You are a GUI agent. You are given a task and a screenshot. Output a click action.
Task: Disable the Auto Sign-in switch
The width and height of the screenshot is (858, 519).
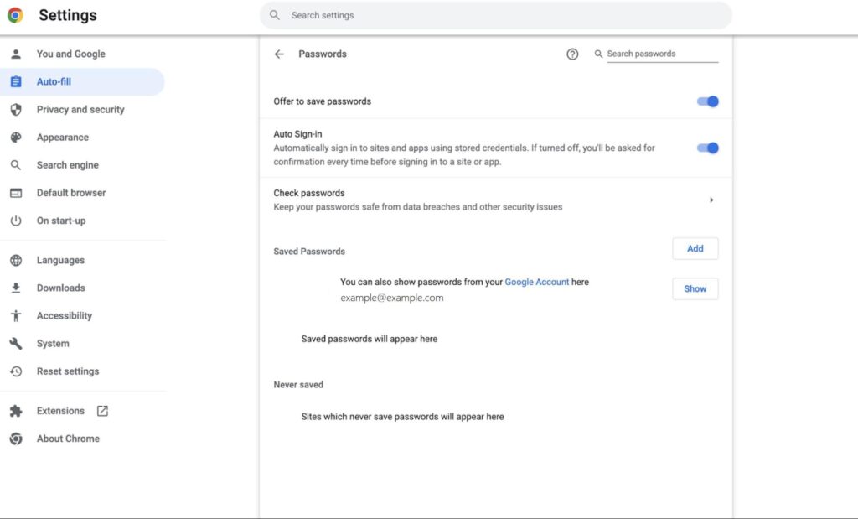708,148
